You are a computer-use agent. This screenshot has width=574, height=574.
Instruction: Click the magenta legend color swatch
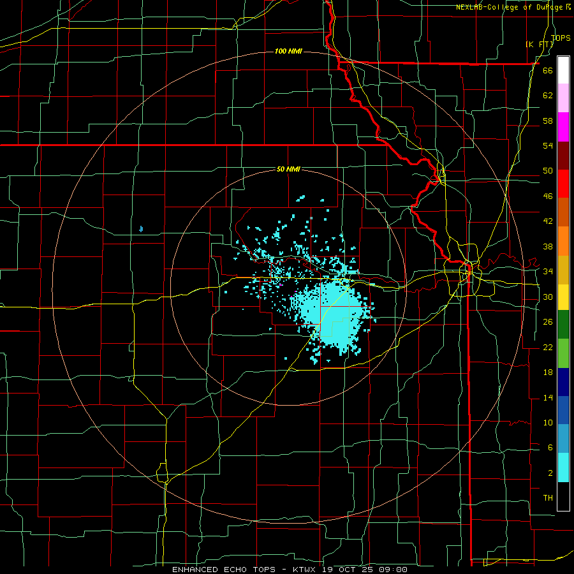563,127
